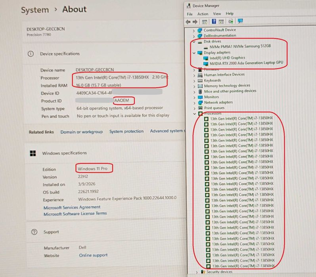Expand the Network adapters node

tap(194, 103)
